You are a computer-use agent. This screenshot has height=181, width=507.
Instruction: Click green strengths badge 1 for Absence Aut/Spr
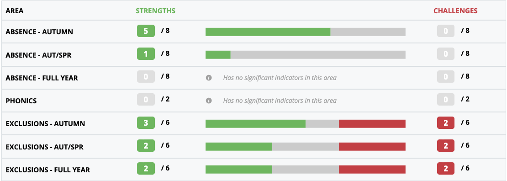(x=146, y=54)
